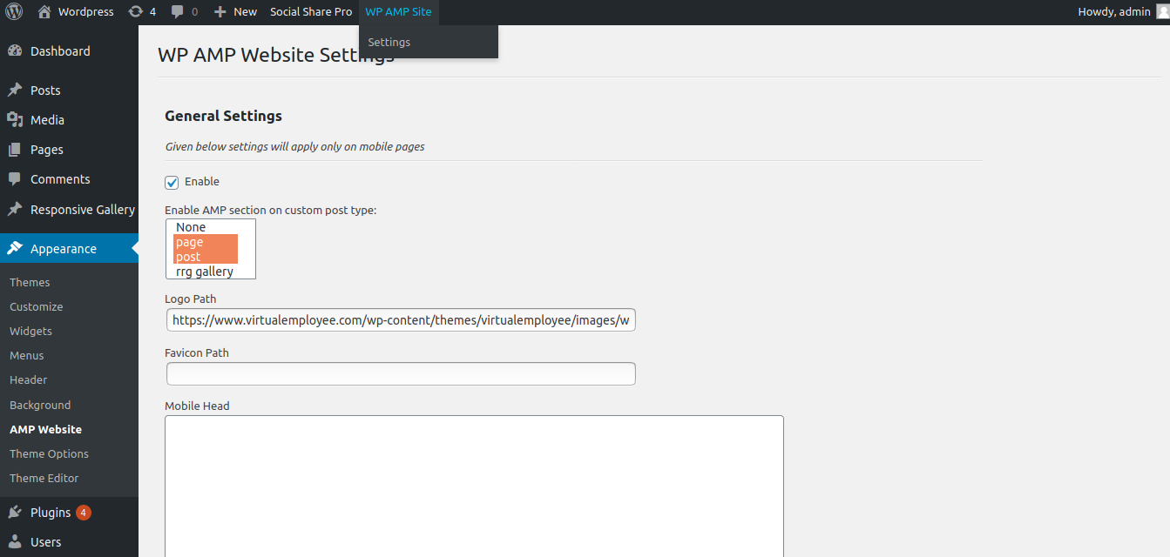Click the updates refresh icon
The image size is (1170, 557).
(135, 12)
